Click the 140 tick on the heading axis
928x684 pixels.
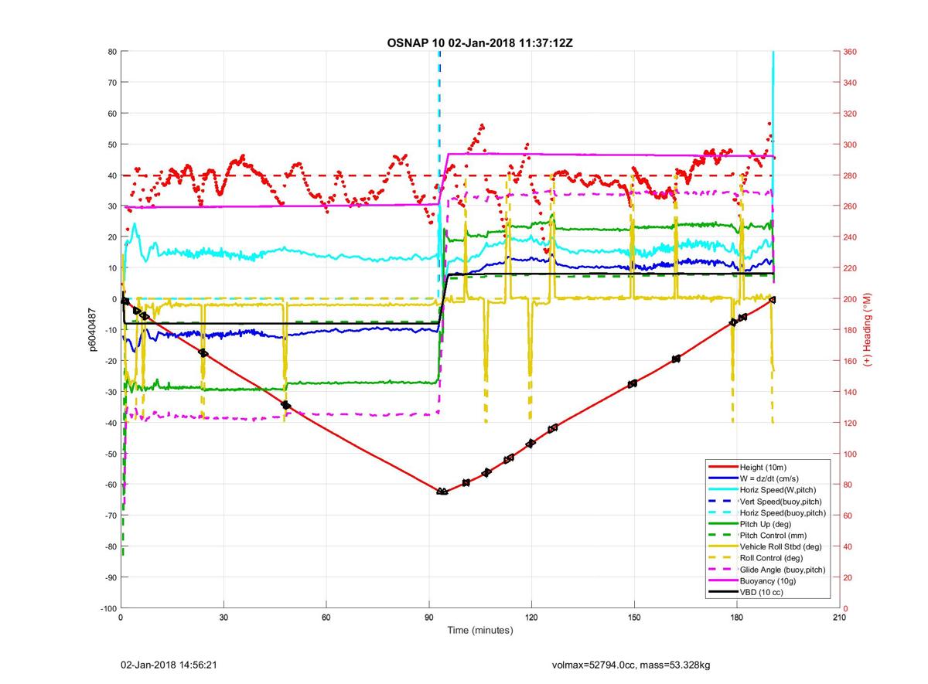click(850, 392)
